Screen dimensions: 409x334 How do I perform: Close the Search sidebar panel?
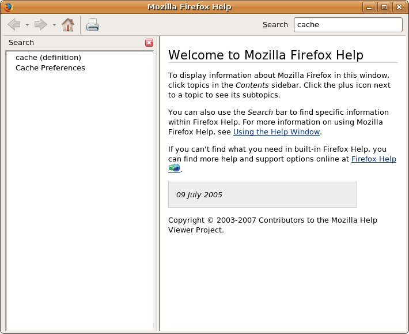point(149,43)
